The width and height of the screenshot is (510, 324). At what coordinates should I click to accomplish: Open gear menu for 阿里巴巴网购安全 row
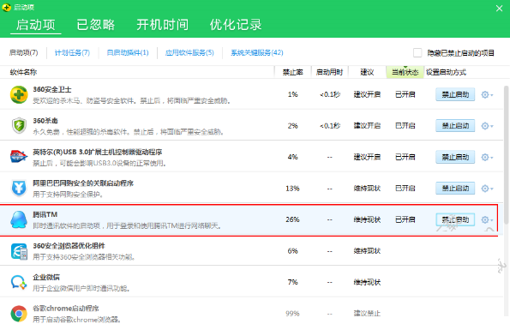coord(487,189)
